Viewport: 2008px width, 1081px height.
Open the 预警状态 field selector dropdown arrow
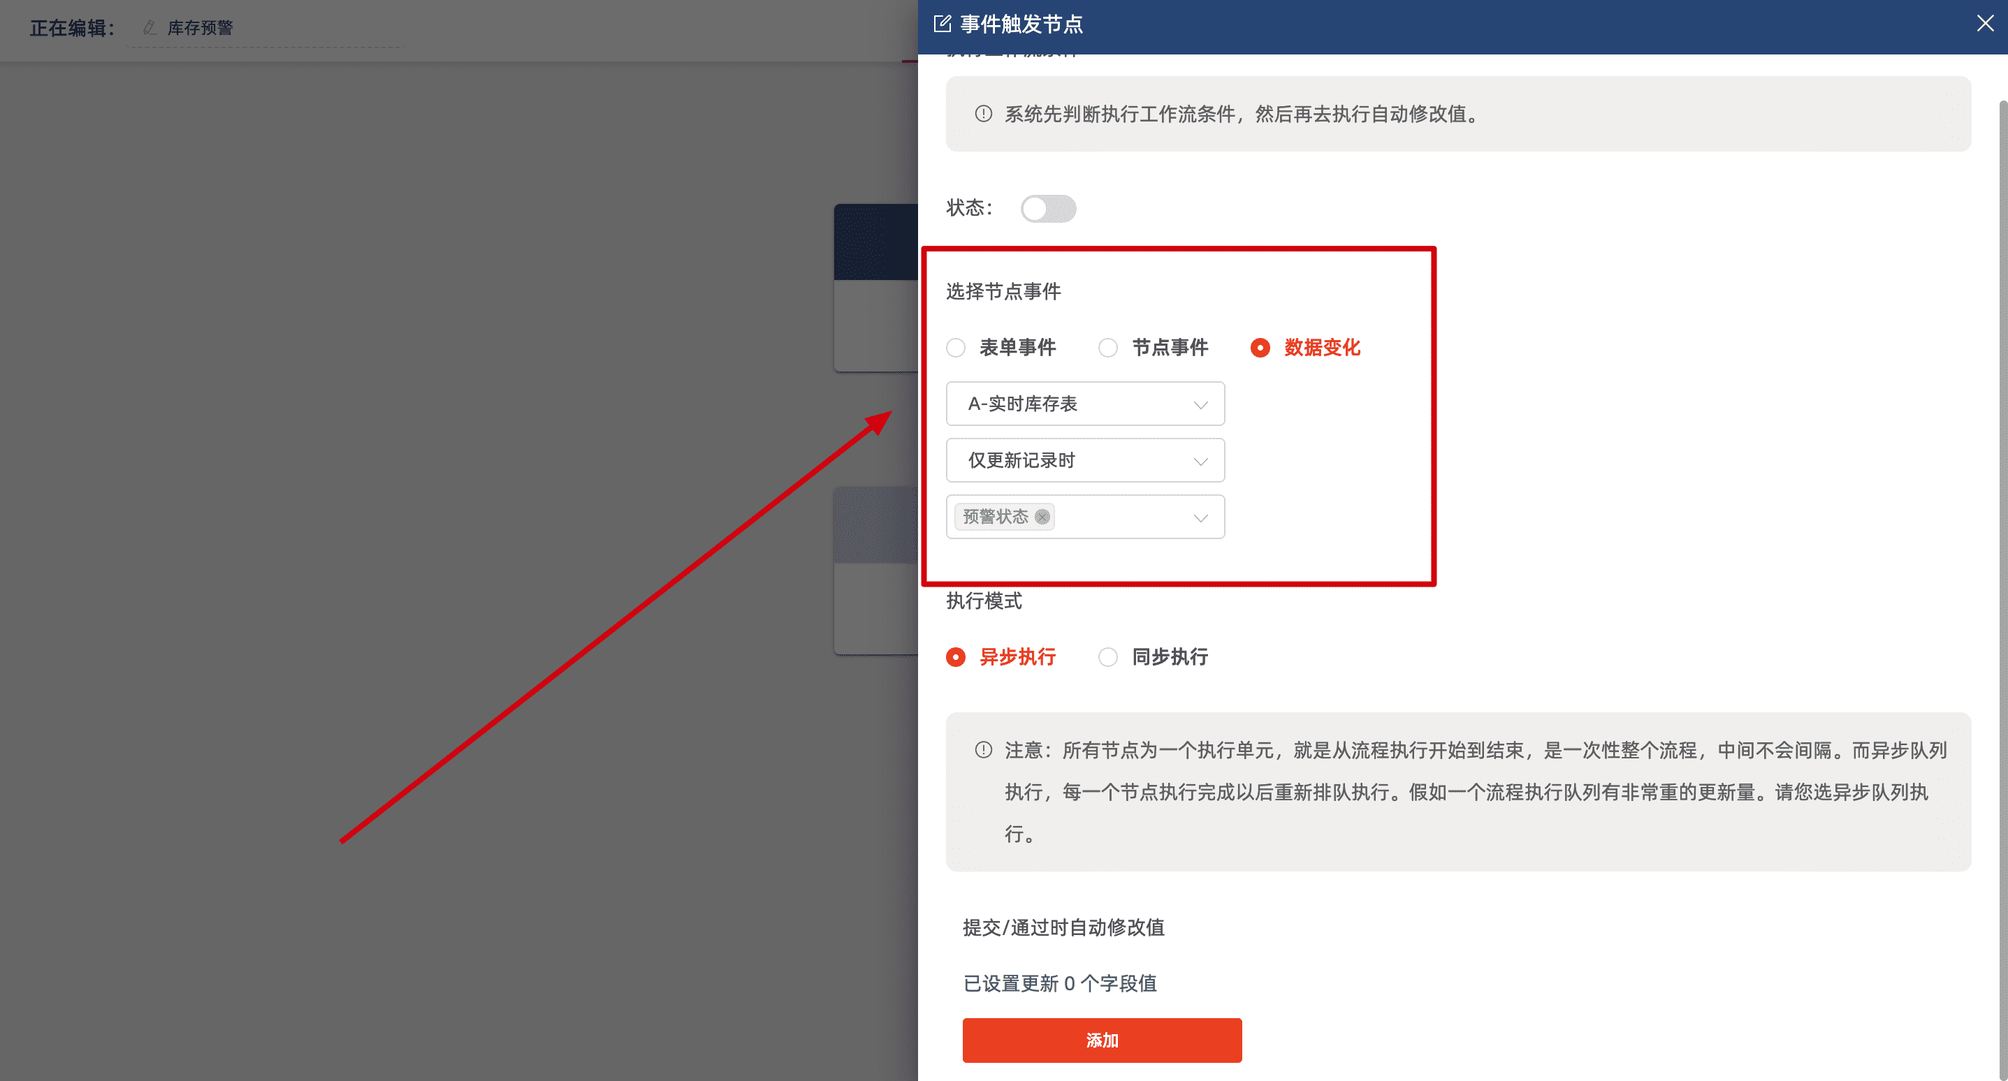point(1200,517)
